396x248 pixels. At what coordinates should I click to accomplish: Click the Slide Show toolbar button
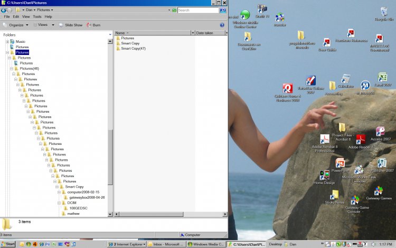click(x=71, y=25)
